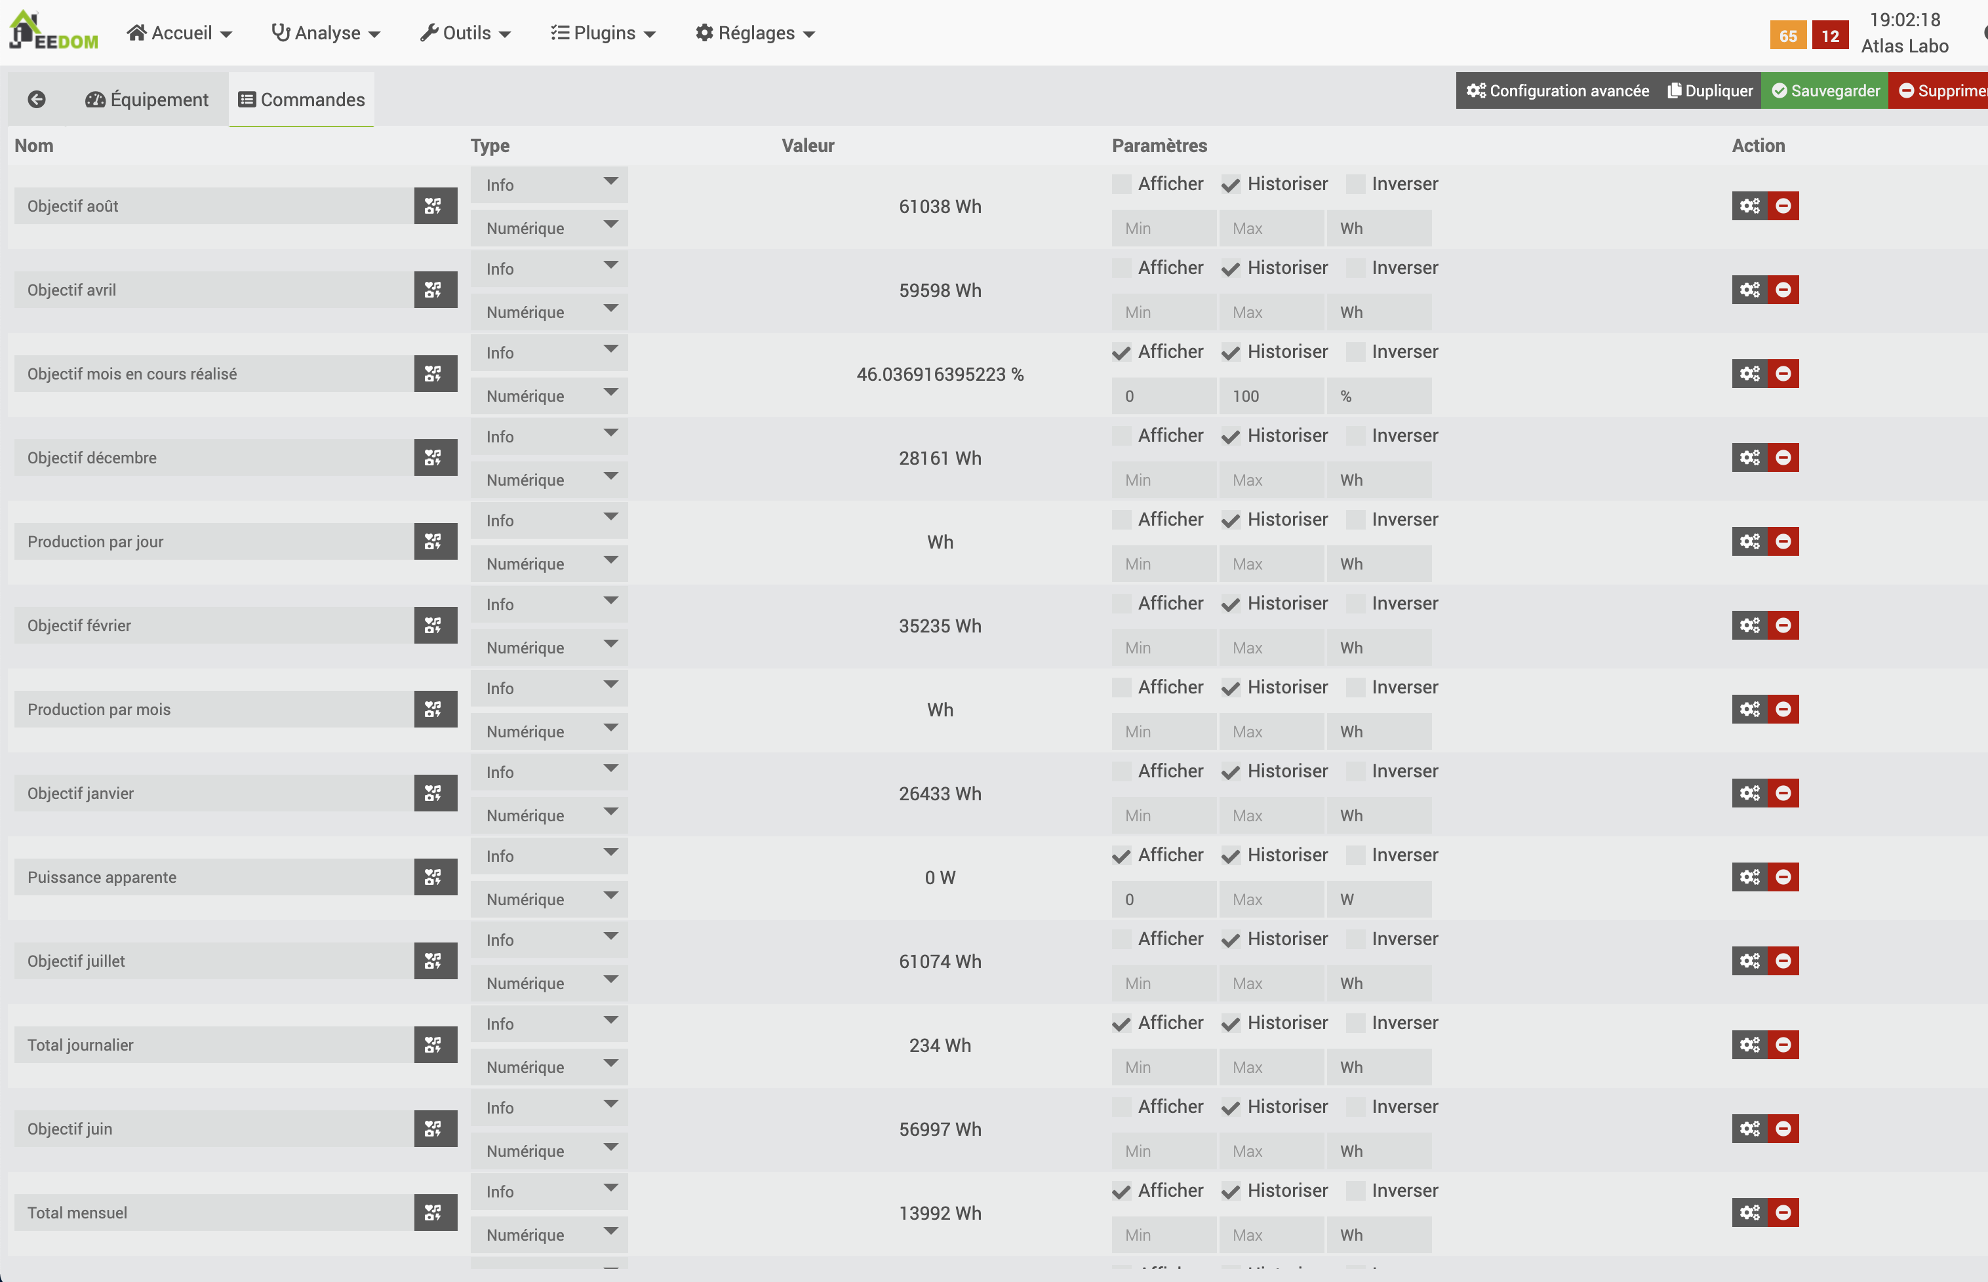Open Info type dropdown for Production par jour
Image resolution: width=1988 pixels, height=1282 pixels.
(549, 520)
